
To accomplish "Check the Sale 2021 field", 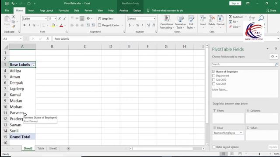I will pyautogui.click(x=213, y=84).
